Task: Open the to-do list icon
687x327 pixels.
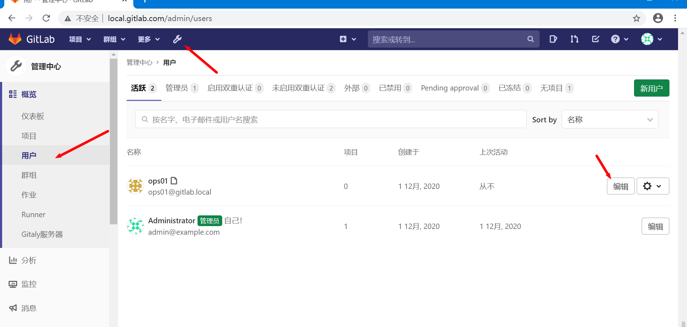Action: [x=596, y=39]
